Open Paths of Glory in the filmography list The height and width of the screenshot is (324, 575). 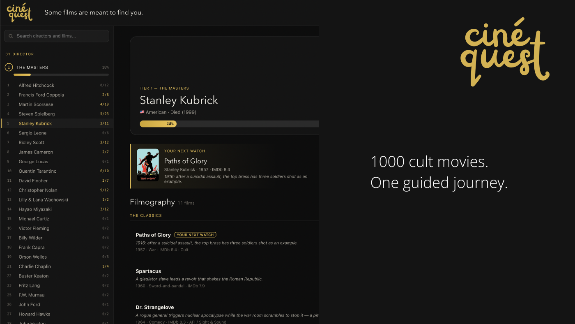pyautogui.click(x=153, y=235)
